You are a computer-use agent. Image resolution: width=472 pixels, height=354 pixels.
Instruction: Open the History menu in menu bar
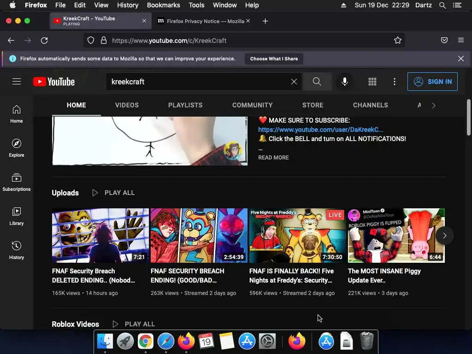point(128,5)
